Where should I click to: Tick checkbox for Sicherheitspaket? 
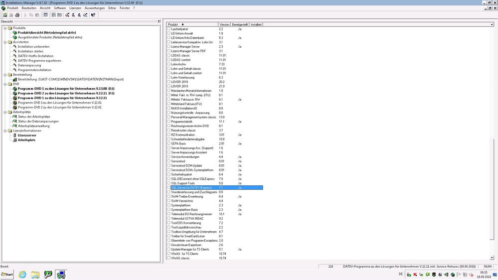tap(168, 174)
